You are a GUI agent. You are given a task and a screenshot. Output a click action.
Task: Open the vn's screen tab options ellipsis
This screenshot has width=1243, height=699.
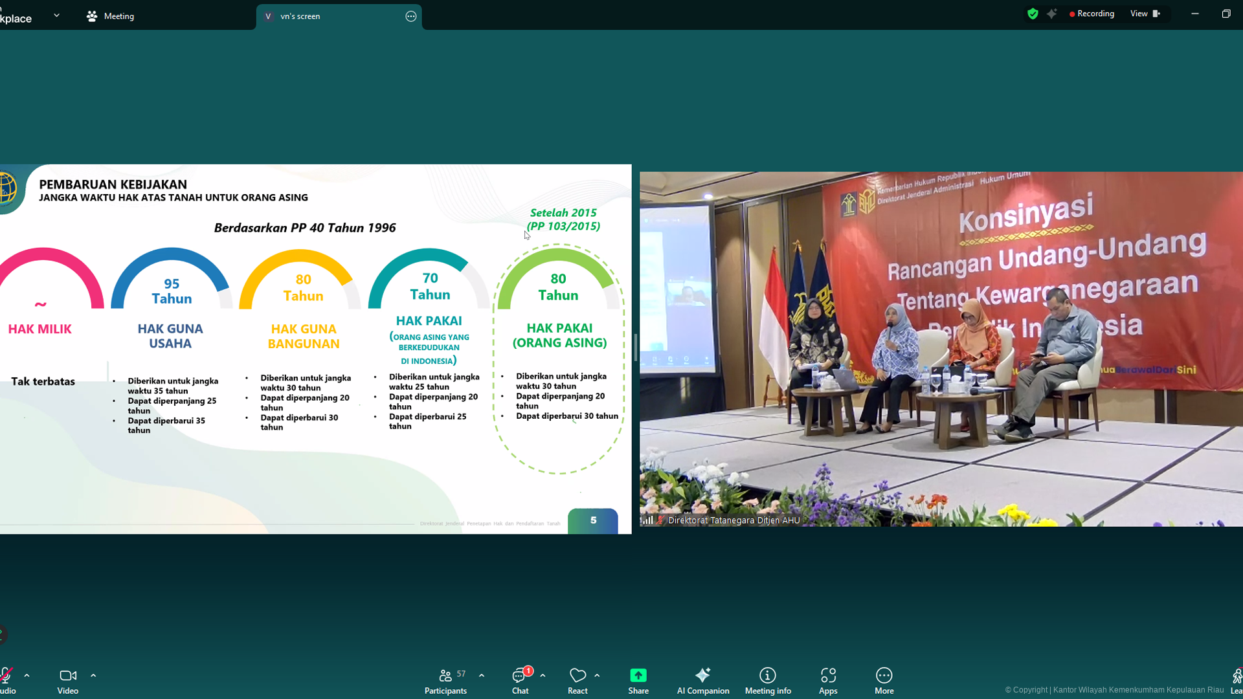pos(410,16)
